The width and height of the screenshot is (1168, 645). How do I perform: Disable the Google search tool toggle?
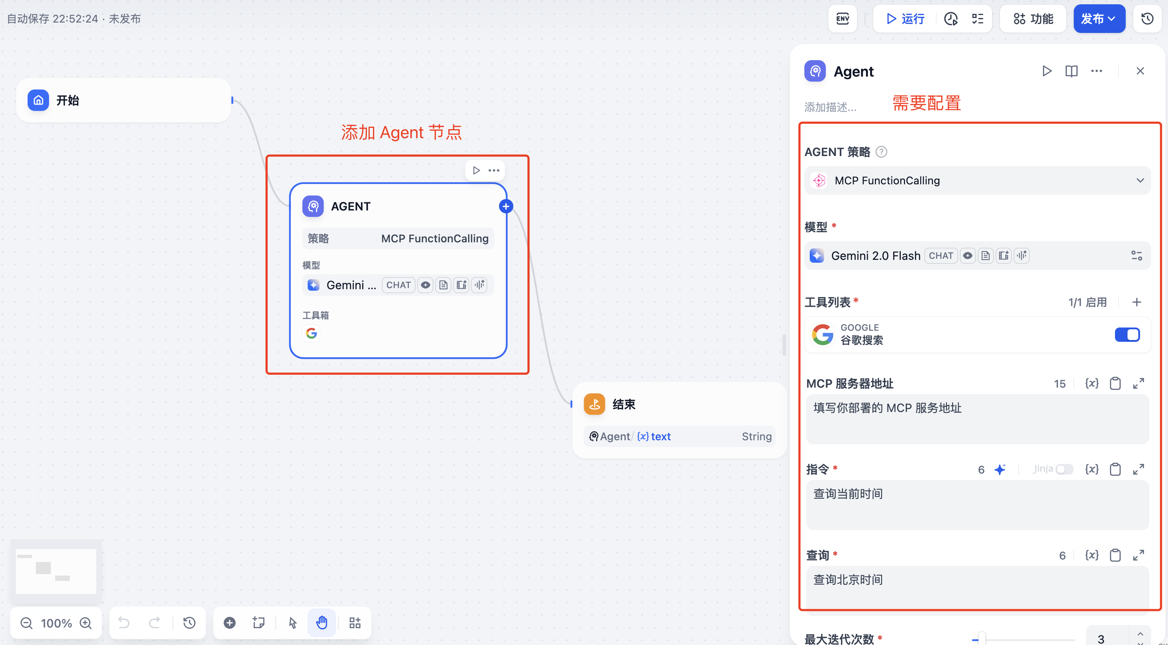[x=1127, y=335]
